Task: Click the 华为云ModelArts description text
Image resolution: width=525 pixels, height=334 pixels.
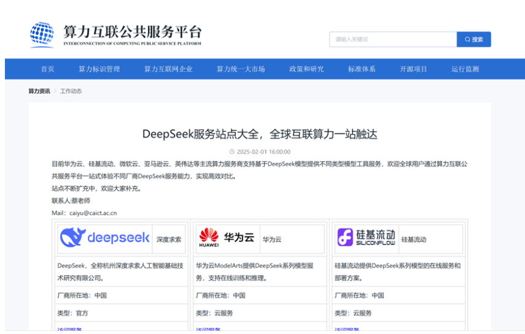Action: [x=255, y=272]
